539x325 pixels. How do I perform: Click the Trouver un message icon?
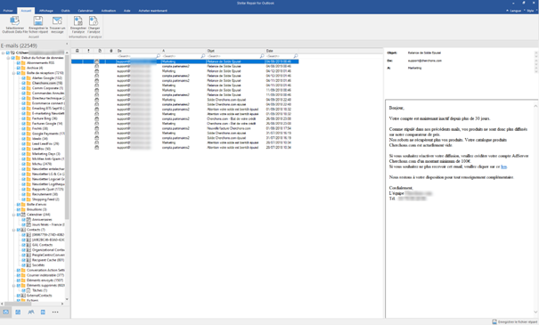[57, 20]
